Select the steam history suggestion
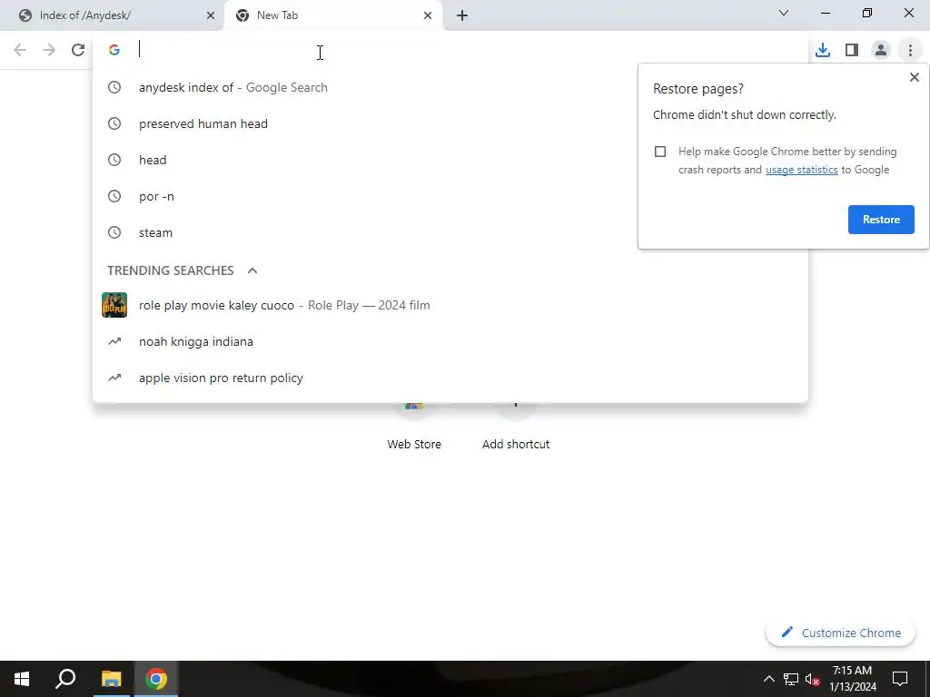The image size is (930, 697). point(450,232)
